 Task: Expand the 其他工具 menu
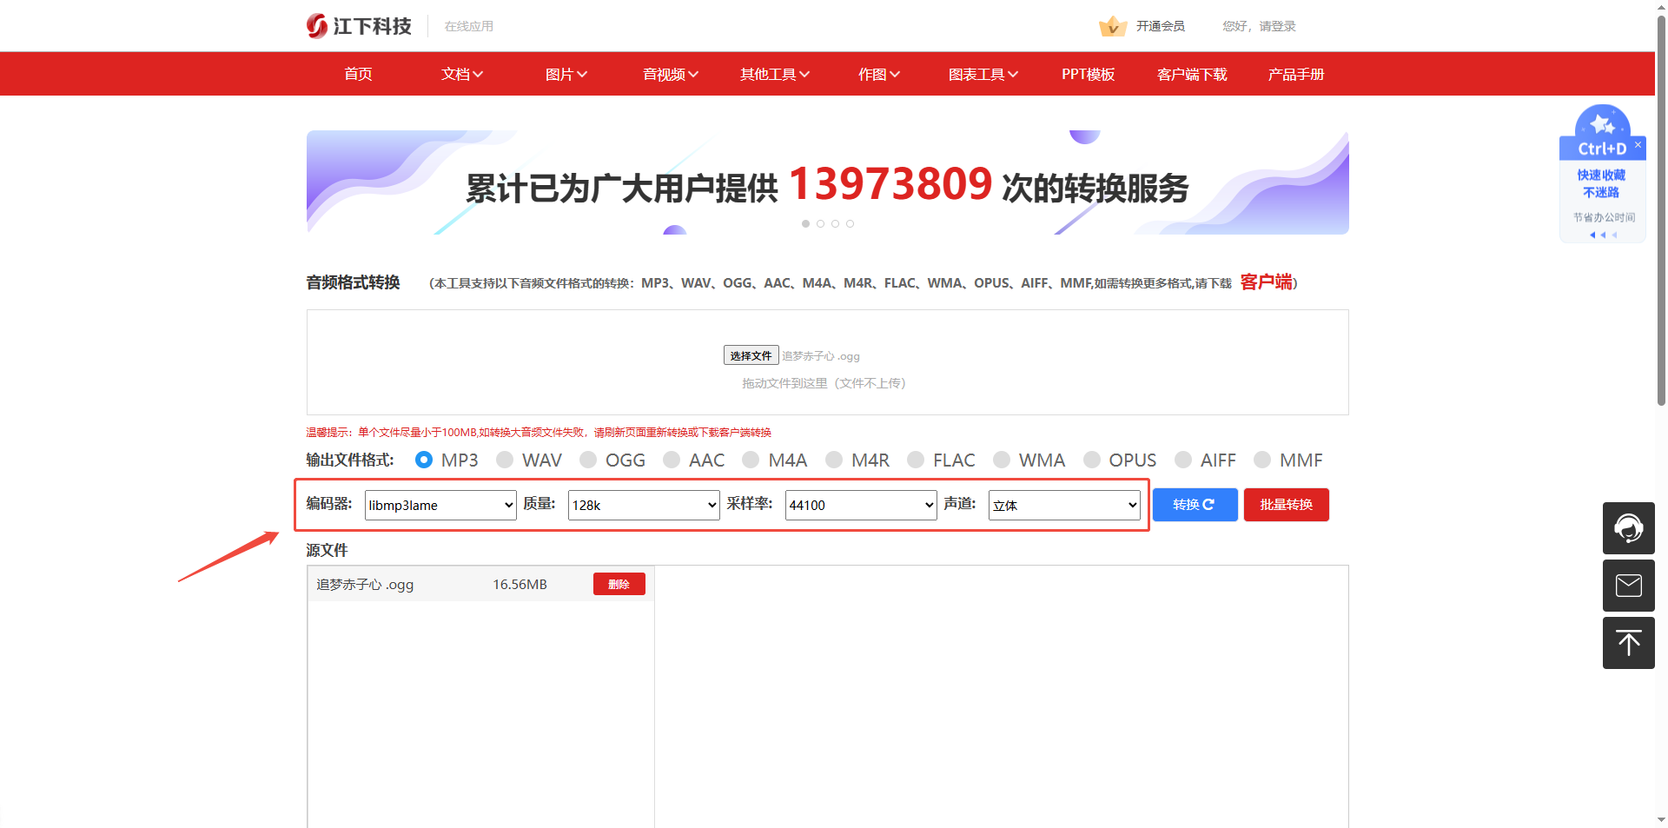[x=775, y=75]
